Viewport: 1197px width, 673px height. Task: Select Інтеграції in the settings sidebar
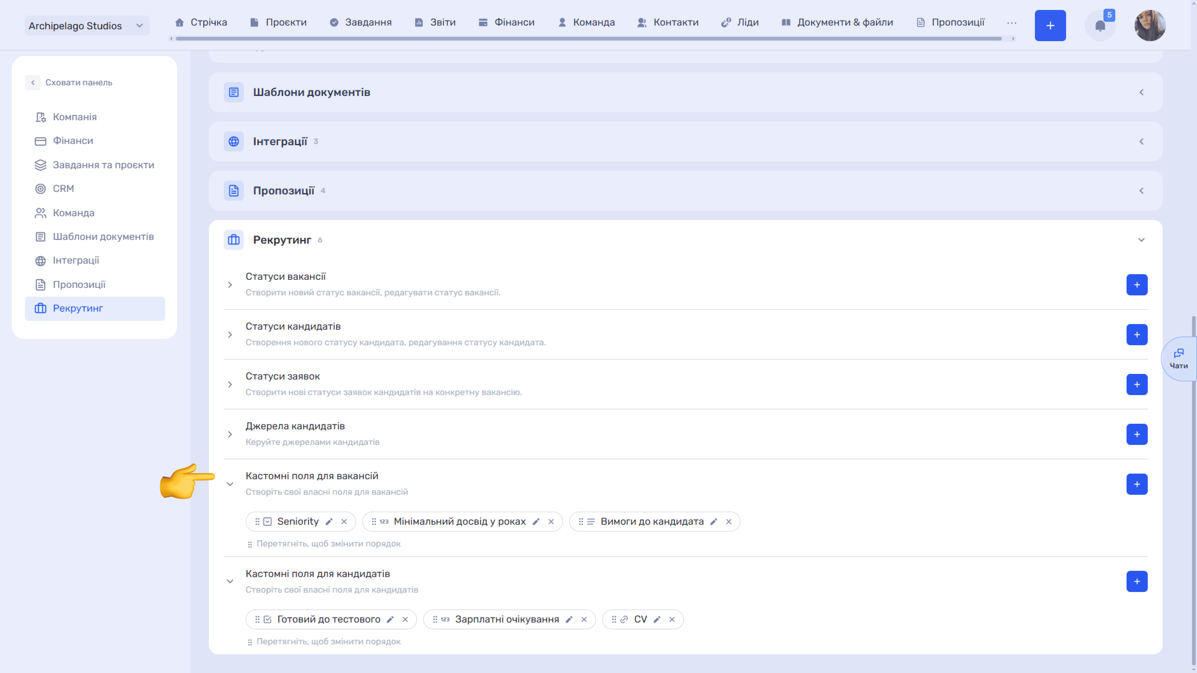click(95, 260)
